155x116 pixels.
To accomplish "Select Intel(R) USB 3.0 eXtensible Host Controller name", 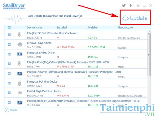I will (52, 33).
